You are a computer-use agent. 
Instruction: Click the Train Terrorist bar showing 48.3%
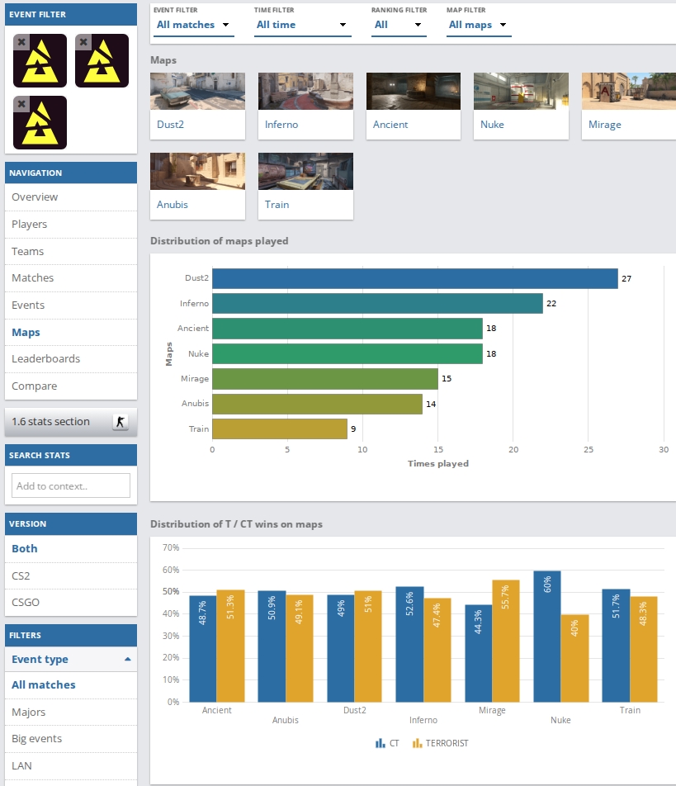(x=644, y=650)
